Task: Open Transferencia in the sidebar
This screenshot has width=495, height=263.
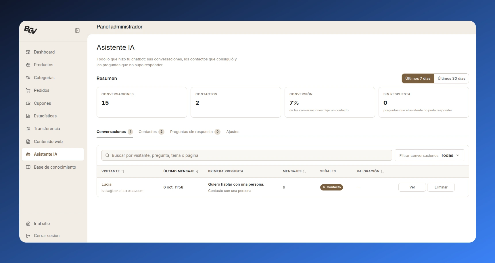Action: click(x=53, y=129)
